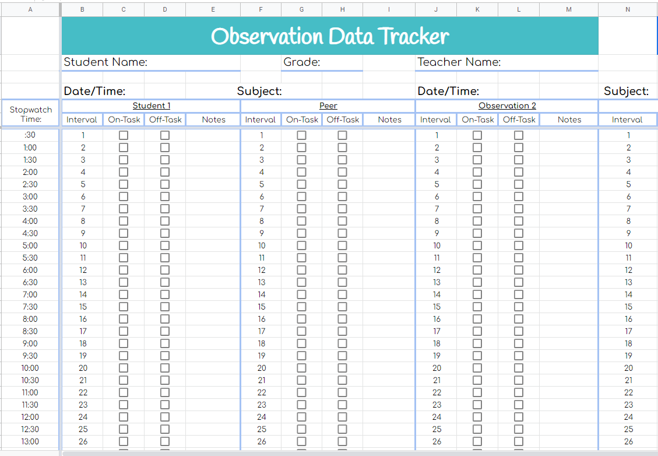658x456 pixels.
Task: Click the Observation 2 section header
Action: click(x=507, y=106)
